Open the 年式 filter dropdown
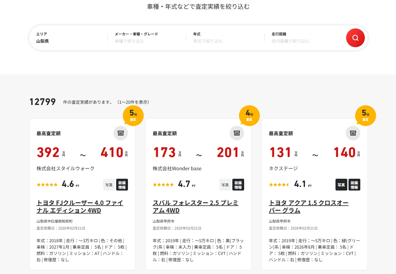This screenshot has height=274, width=396. 225,38
